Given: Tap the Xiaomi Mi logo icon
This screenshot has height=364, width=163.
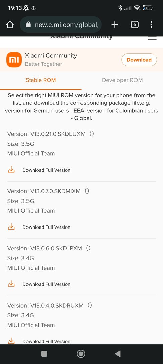Looking at the screenshot, I should (x=14, y=60).
